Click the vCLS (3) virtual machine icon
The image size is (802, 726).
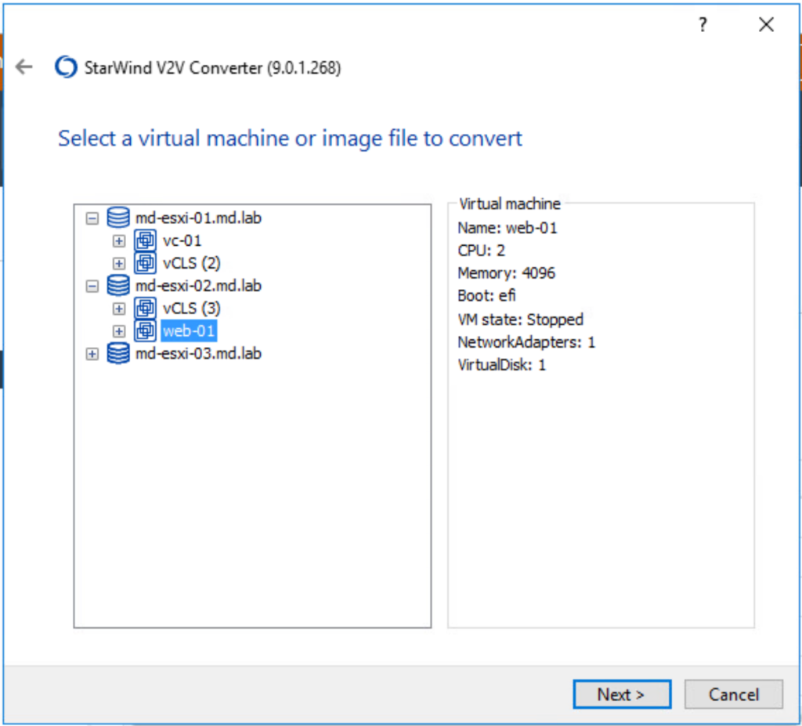[145, 308]
